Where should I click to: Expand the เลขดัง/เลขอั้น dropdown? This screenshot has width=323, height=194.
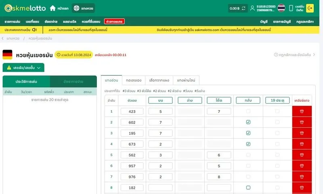pos(23,68)
